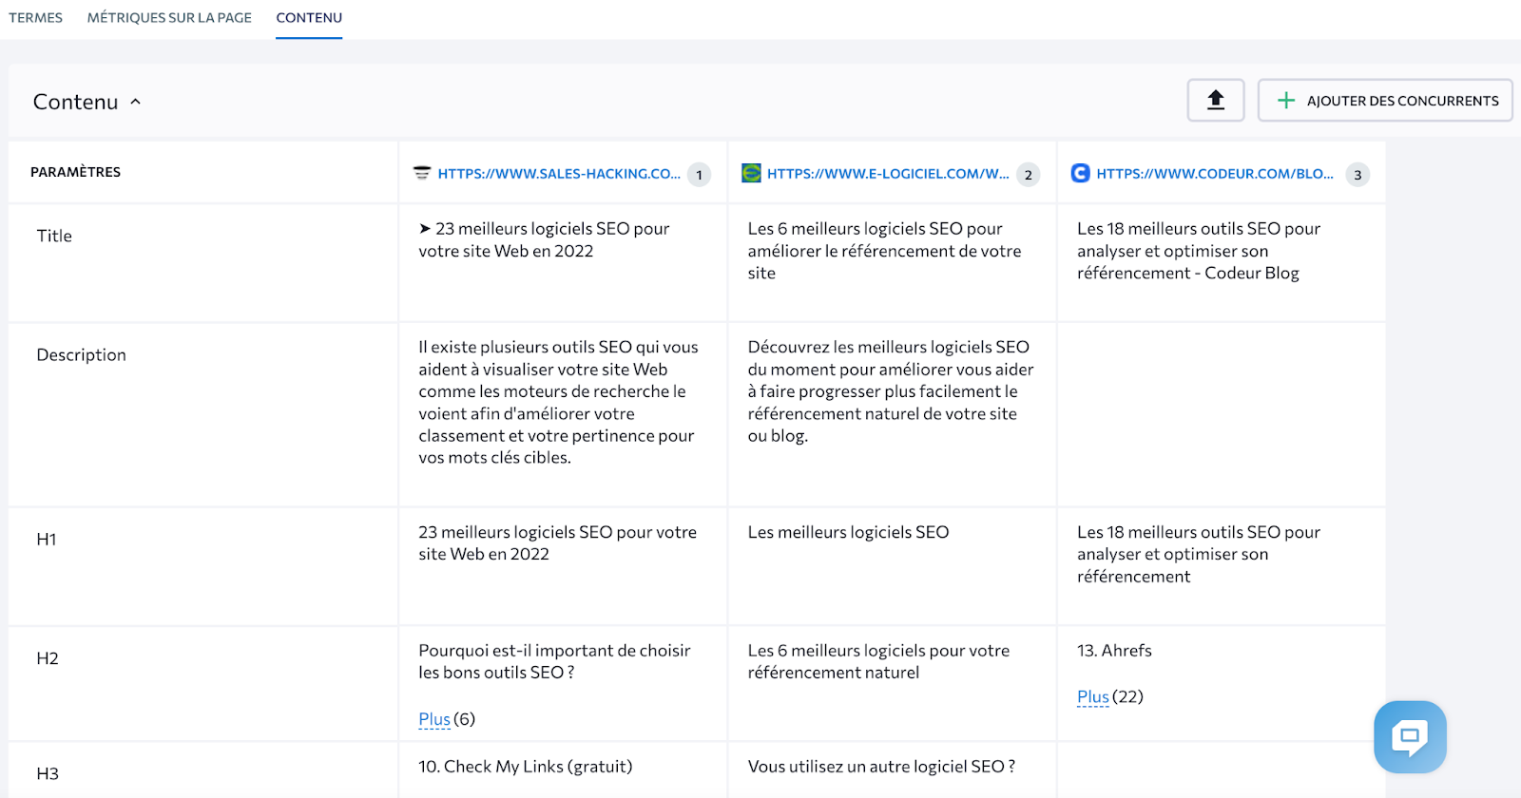1521x798 pixels.
Task: Click H2 'Pourquoi est-il important de choisir'
Action: [554, 661]
